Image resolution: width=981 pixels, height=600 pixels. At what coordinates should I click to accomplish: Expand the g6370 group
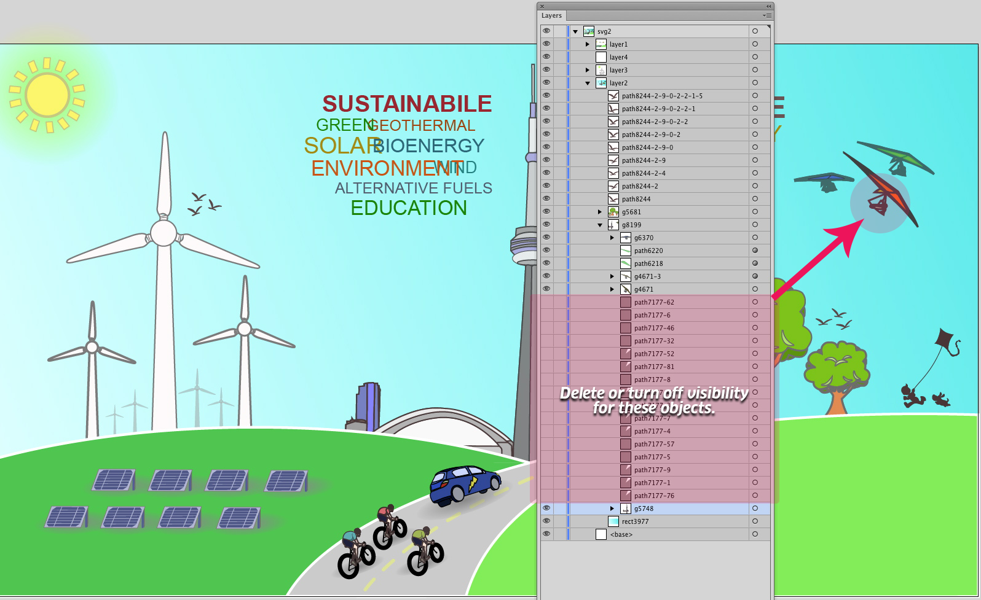tap(612, 238)
